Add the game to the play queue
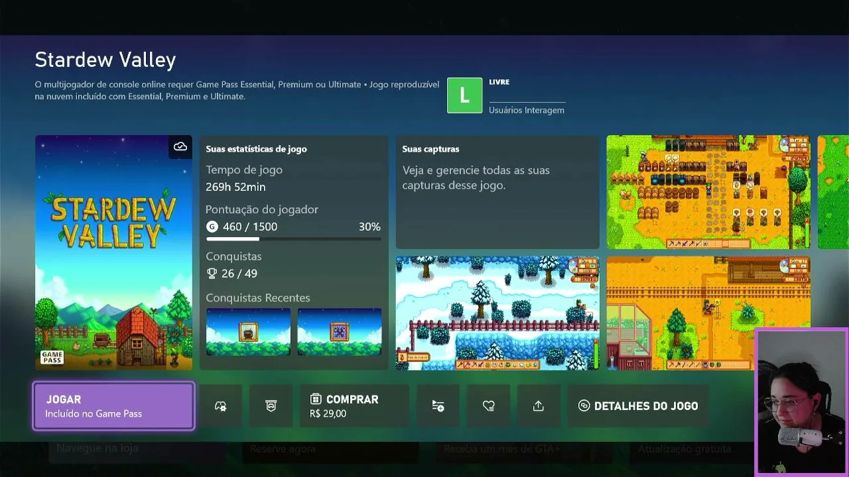The image size is (849, 477). click(438, 406)
